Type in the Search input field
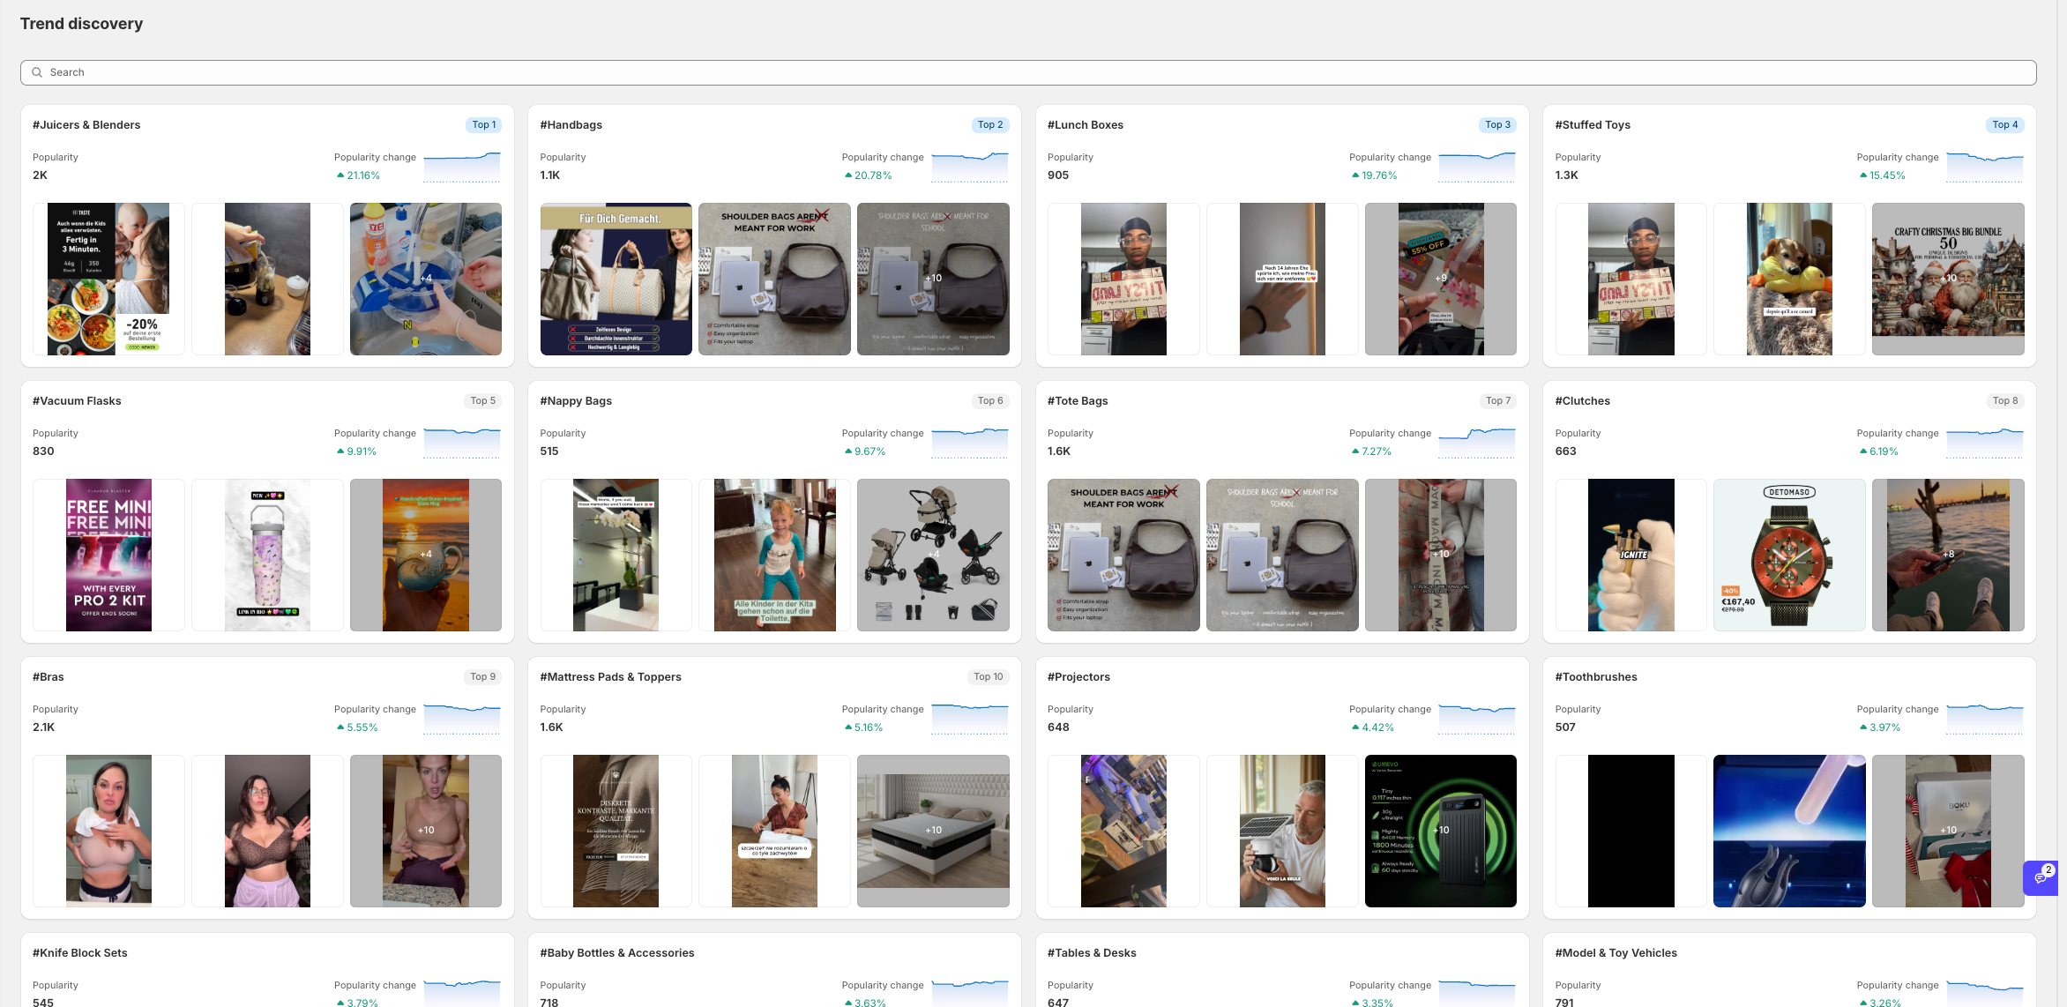 click(x=1028, y=72)
